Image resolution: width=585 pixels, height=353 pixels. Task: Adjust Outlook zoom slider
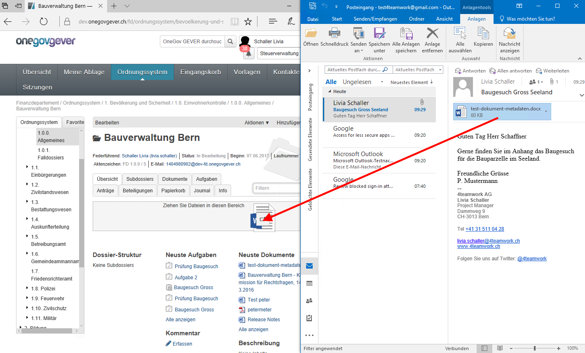tap(535, 348)
